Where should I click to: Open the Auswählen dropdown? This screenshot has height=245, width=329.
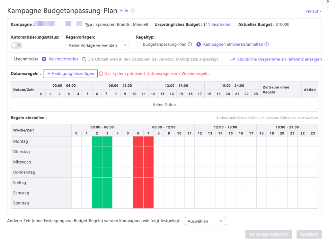(205, 221)
